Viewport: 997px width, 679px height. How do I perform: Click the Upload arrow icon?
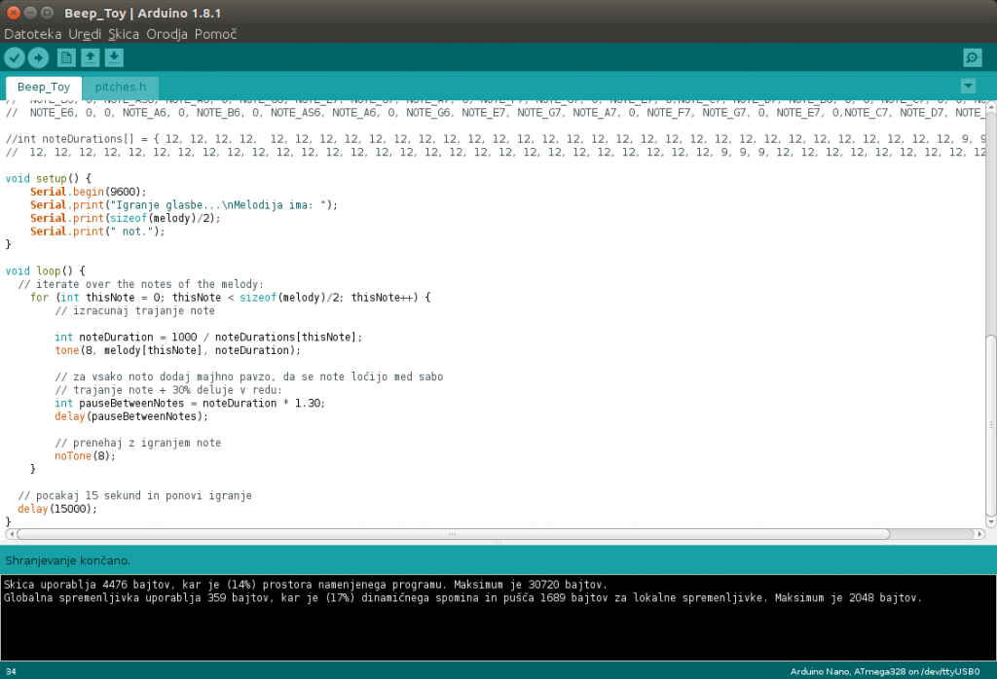(x=38, y=57)
